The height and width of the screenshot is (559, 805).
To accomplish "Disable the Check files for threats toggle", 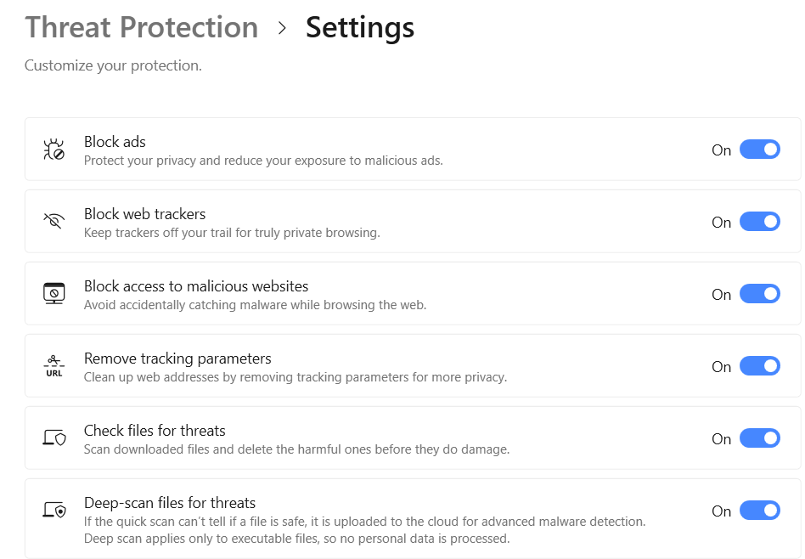I will coord(759,438).
